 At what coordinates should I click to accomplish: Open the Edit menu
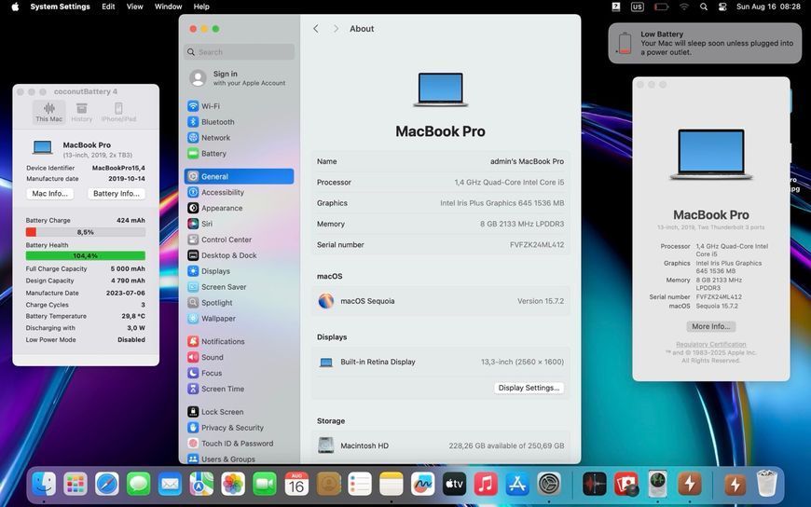click(108, 7)
